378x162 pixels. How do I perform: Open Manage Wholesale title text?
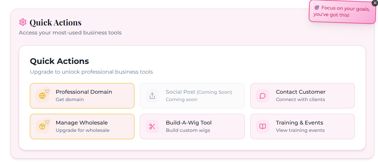coord(82,123)
